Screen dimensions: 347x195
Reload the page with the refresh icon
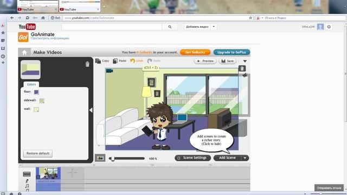coord(28,18)
